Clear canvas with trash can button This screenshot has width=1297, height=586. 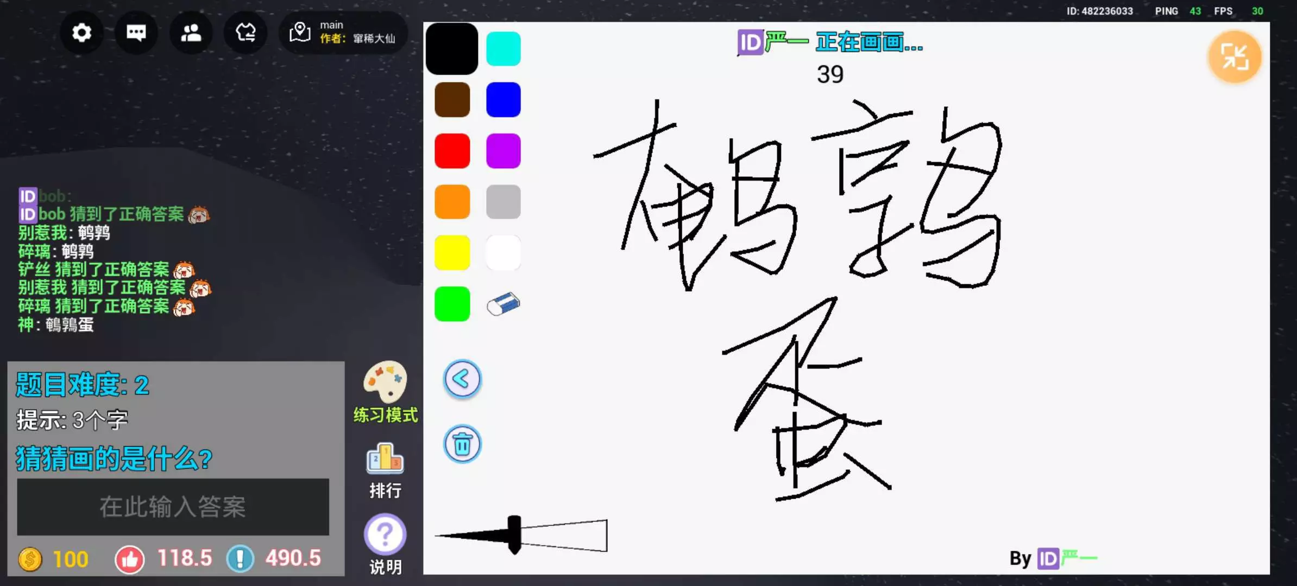(462, 444)
